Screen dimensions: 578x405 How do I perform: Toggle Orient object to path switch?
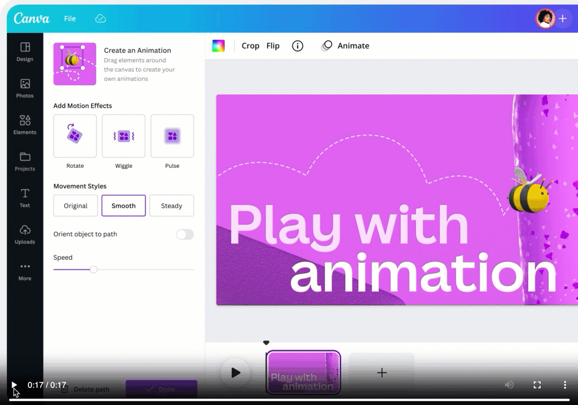click(x=185, y=235)
